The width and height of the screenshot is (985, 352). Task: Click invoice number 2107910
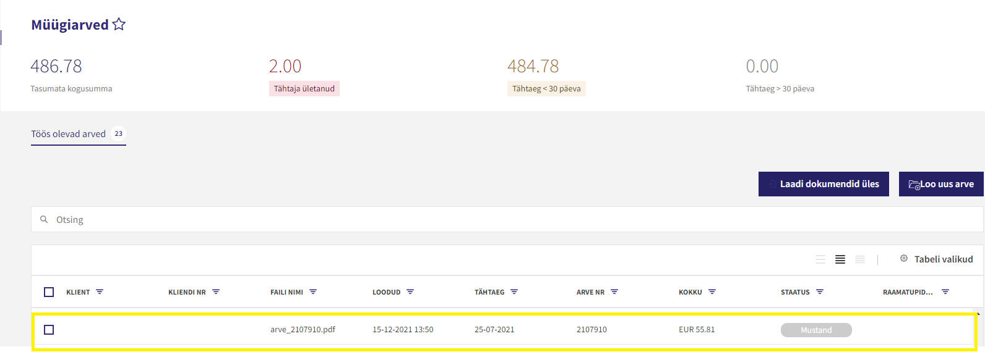click(591, 330)
